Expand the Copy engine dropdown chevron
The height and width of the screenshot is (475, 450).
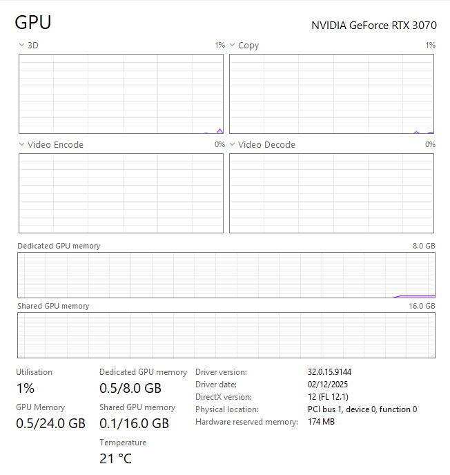233,46
